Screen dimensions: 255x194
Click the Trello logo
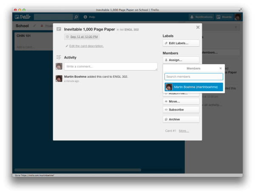pos(23,17)
